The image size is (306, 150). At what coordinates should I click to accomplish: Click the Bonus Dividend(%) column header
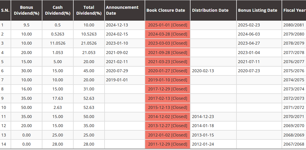pos(27,10)
